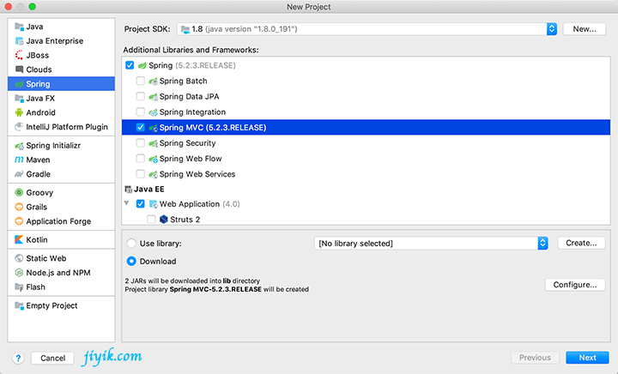The width and height of the screenshot is (618, 374).
Task: Click the Spring Initializr icon
Action: point(19,146)
